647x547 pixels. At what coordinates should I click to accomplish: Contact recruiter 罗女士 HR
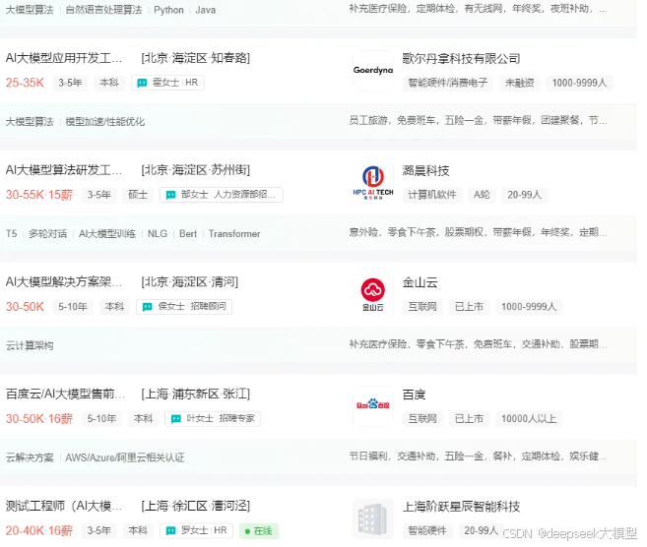pyautogui.click(x=196, y=531)
